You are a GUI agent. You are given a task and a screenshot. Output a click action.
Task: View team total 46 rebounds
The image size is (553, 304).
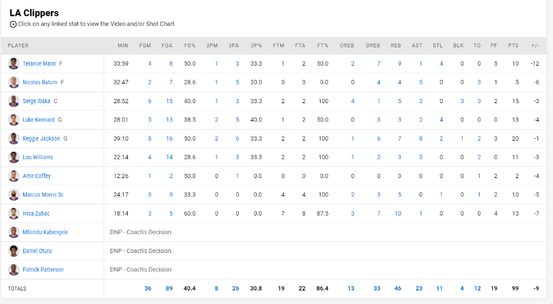[398, 288]
